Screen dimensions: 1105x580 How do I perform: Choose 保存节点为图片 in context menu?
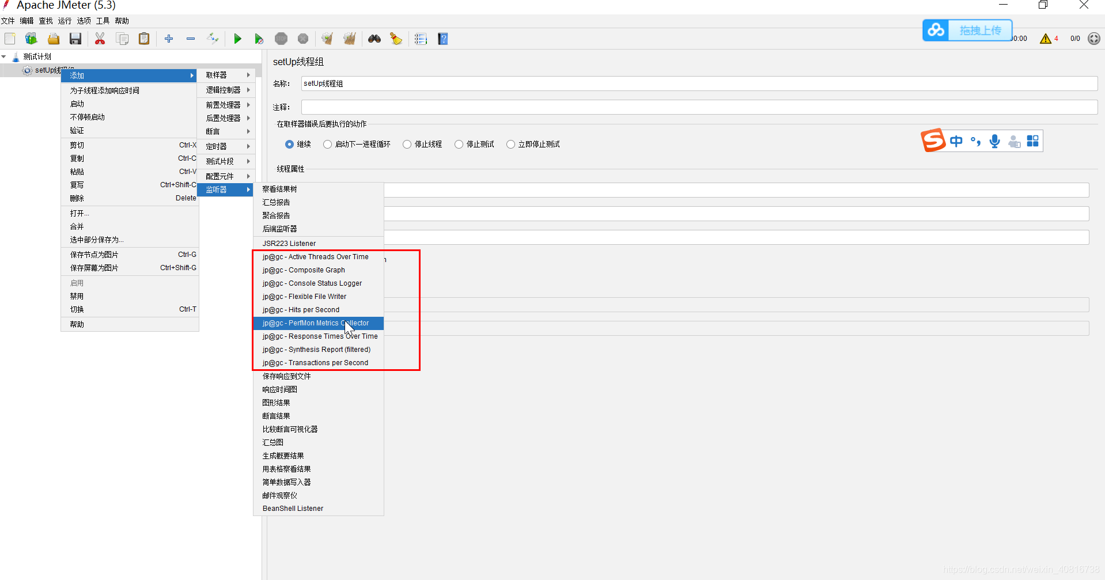130,255
